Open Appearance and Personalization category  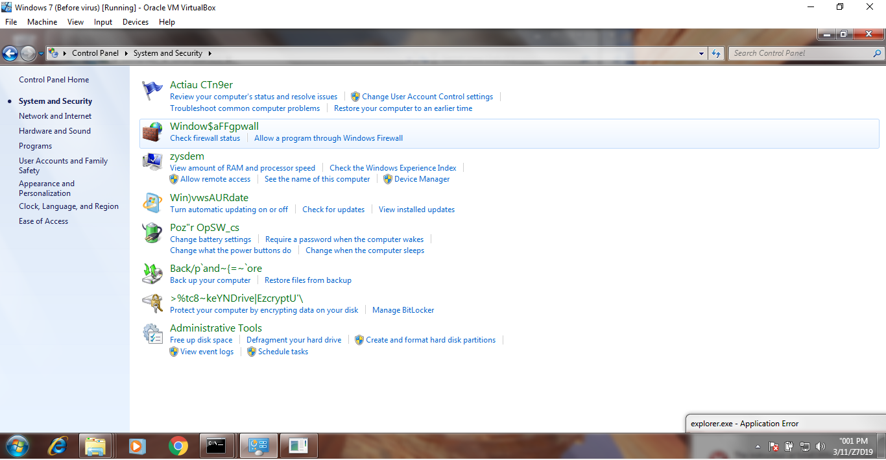click(x=47, y=188)
